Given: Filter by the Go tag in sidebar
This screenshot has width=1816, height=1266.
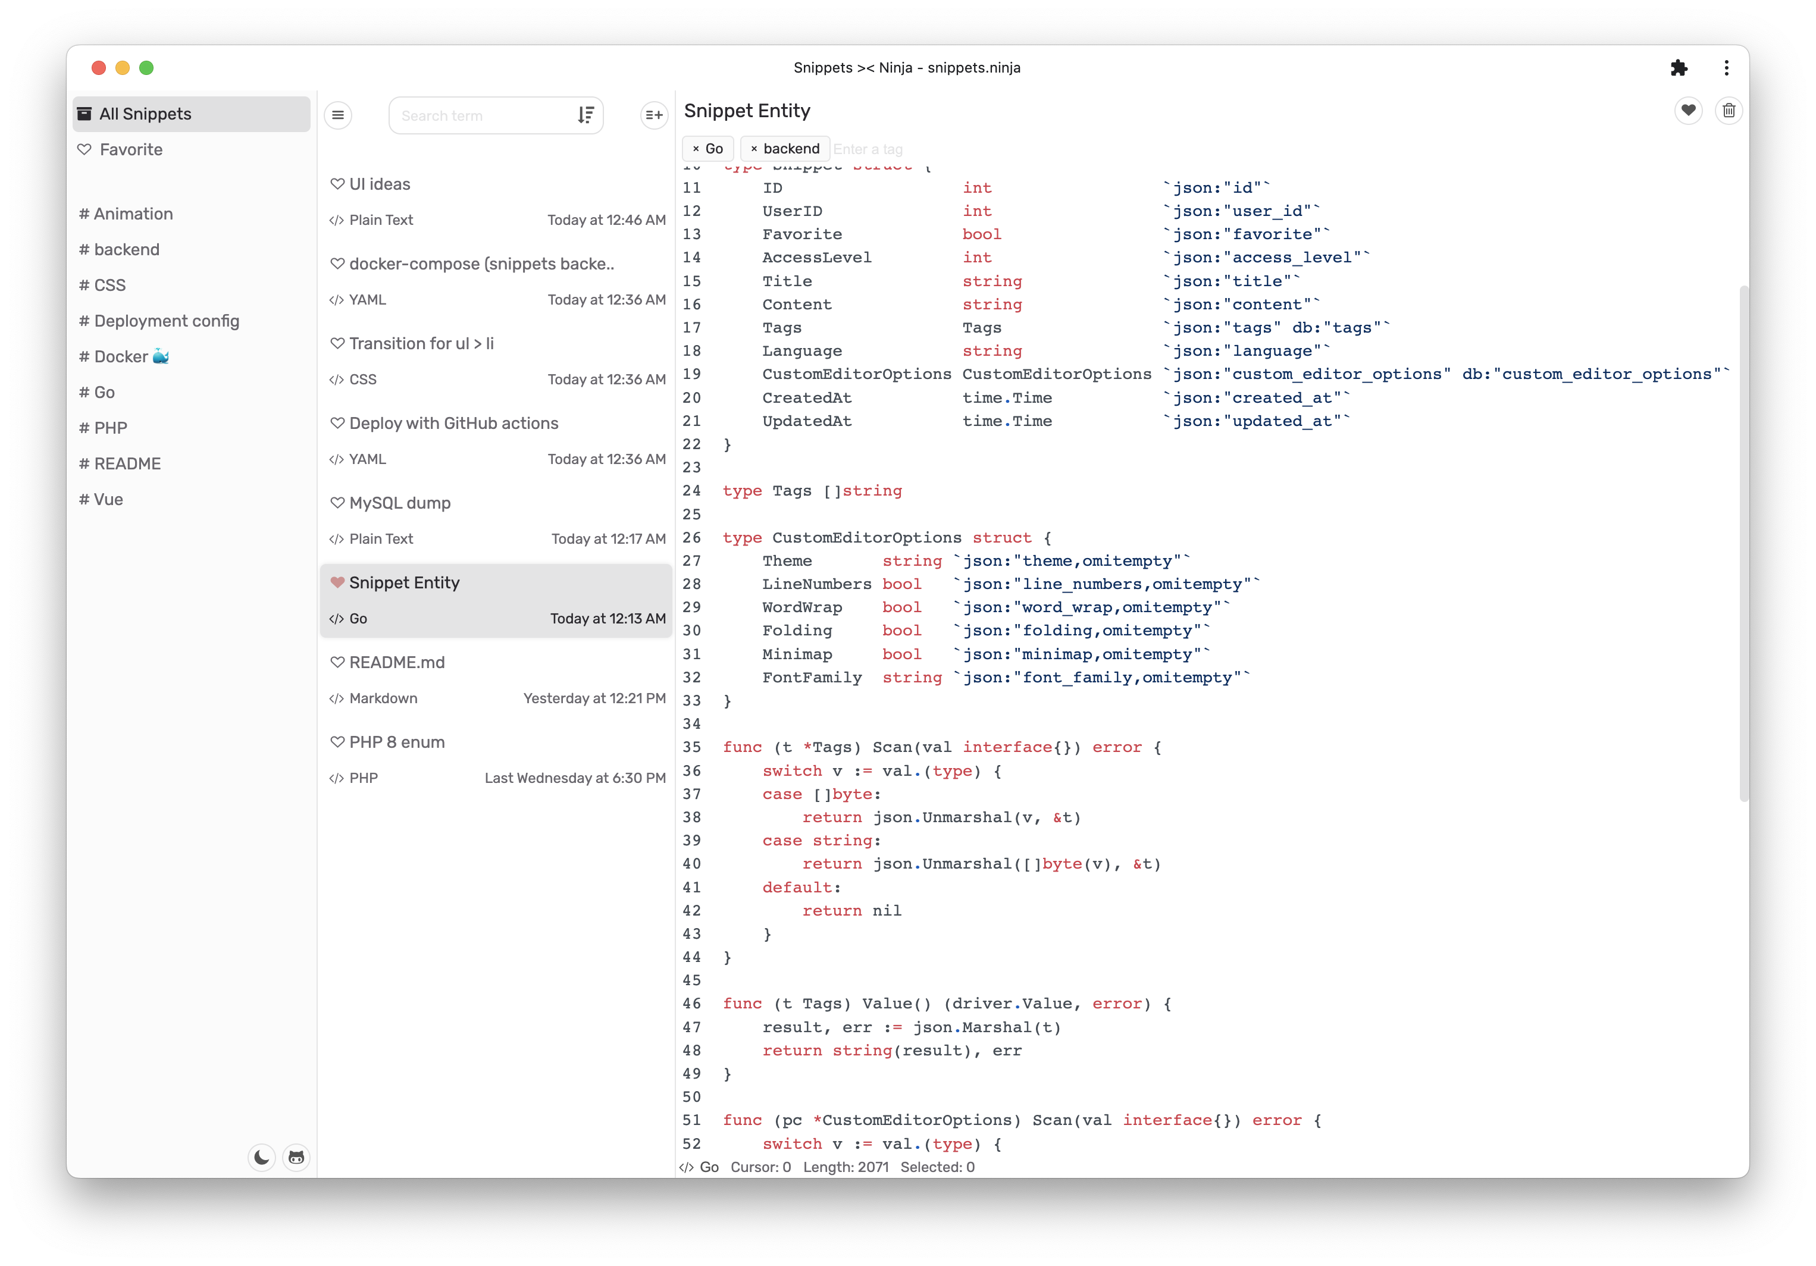Looking at the screenshot, I should pos(96,391).
